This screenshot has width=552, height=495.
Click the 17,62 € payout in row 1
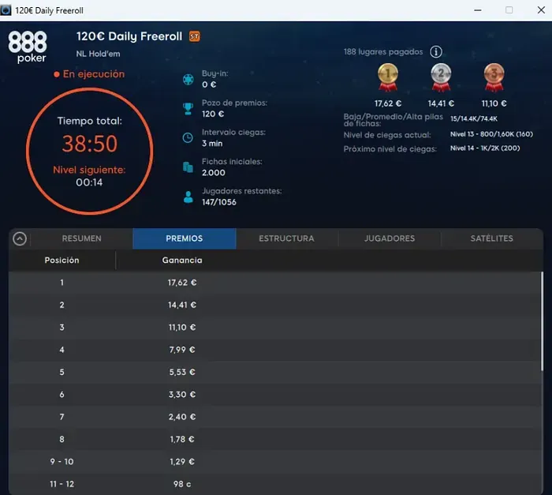coord(182,283)
